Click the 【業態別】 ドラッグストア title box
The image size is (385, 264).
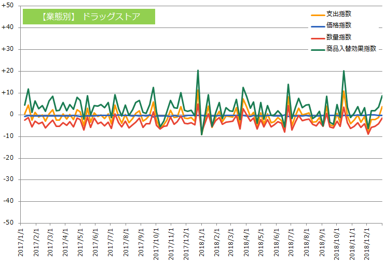(x=89, y=17)
